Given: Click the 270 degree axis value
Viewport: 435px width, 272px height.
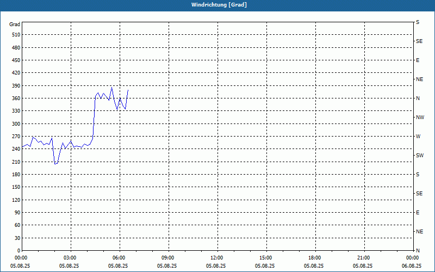Looking at the screenshot, I should click(16, 137).
